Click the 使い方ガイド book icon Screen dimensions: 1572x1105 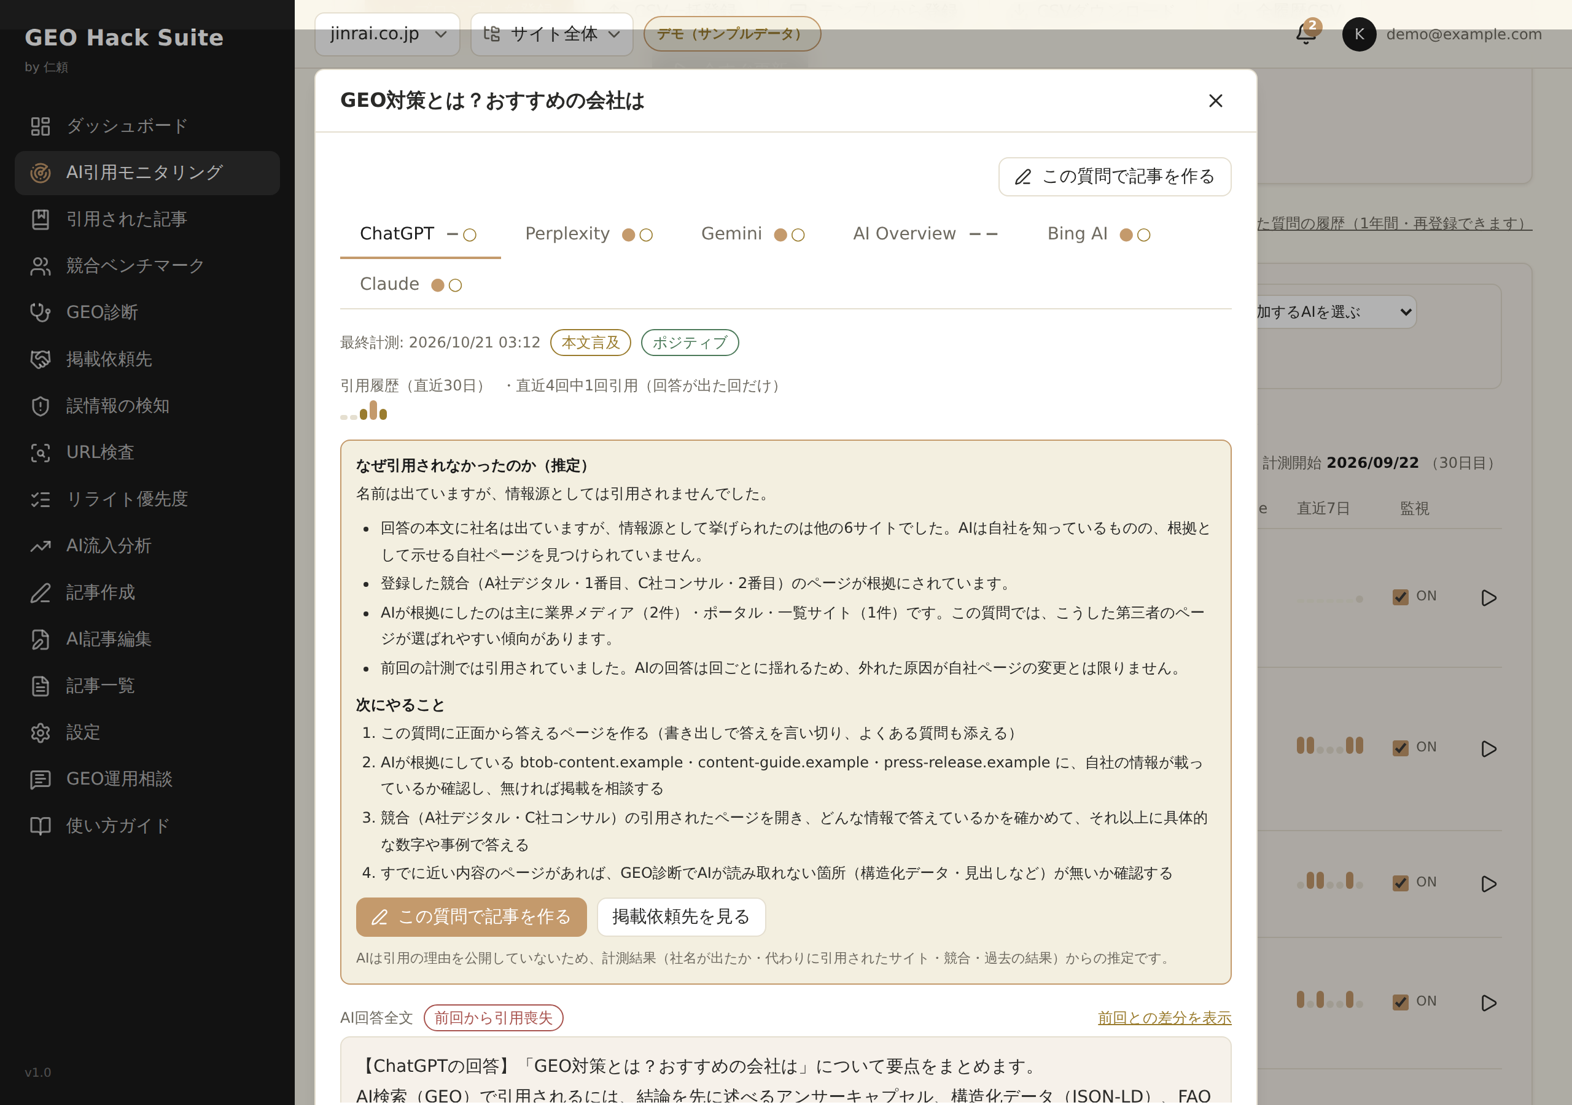[x=41, y=826]
